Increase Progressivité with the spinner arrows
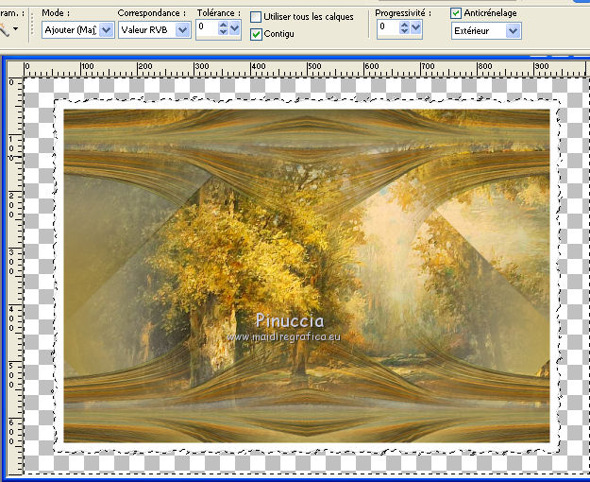590x482 pixels. click(404, 25)
